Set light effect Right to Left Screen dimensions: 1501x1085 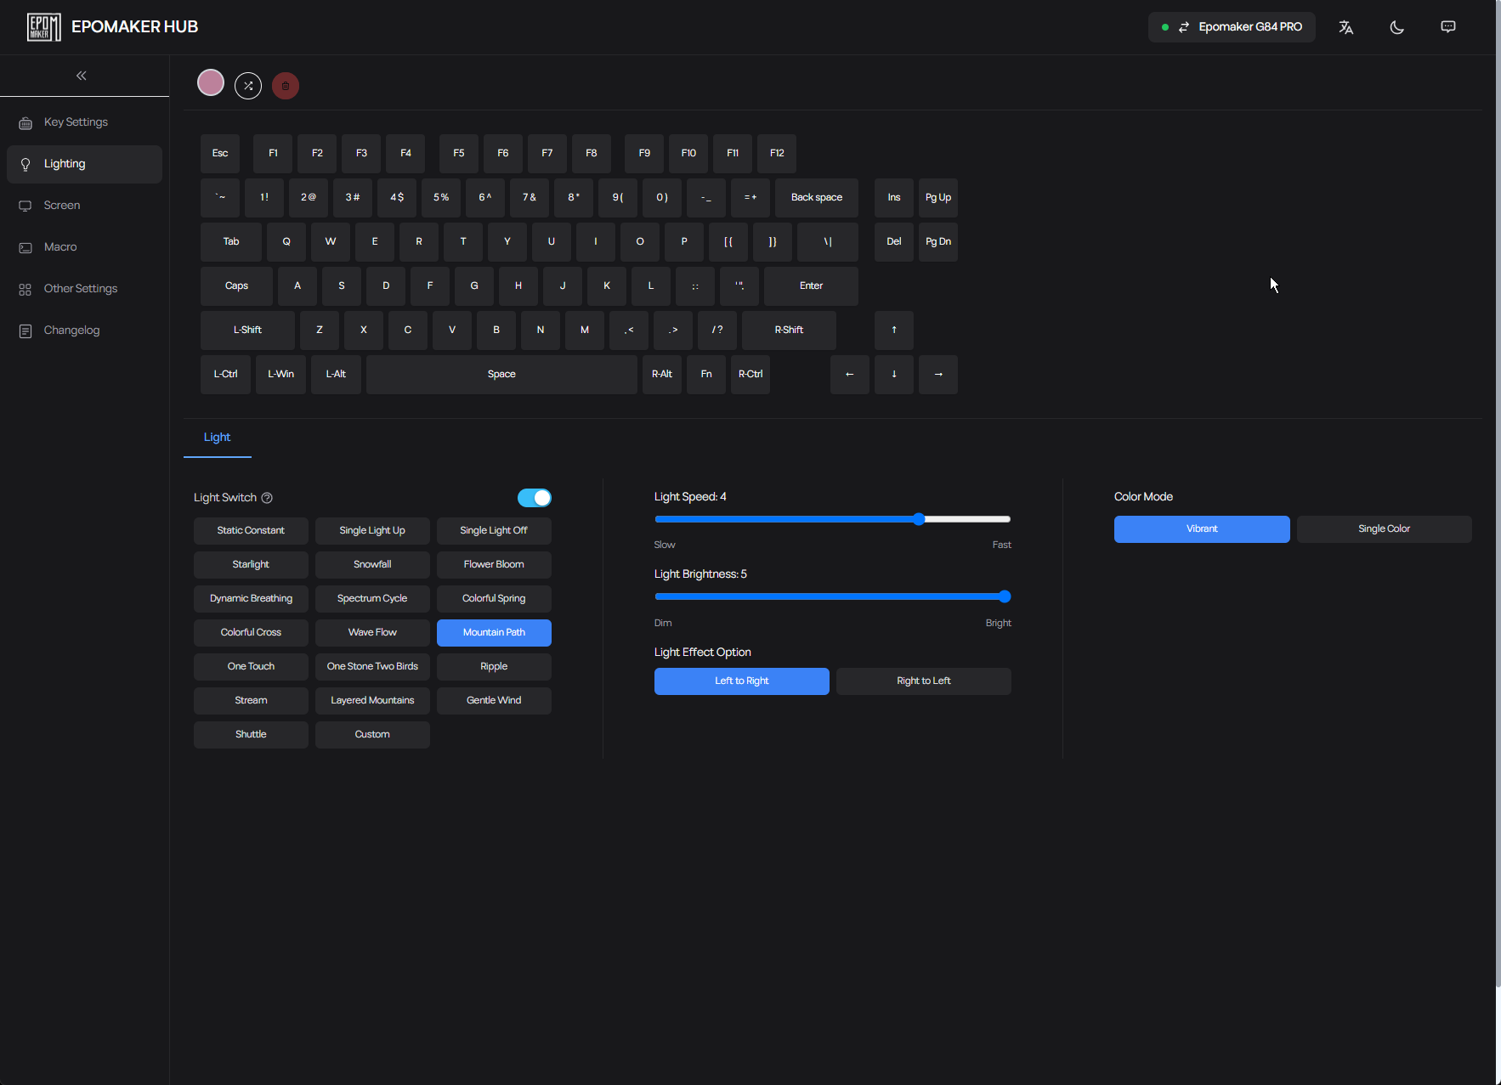tap(924, 681)
